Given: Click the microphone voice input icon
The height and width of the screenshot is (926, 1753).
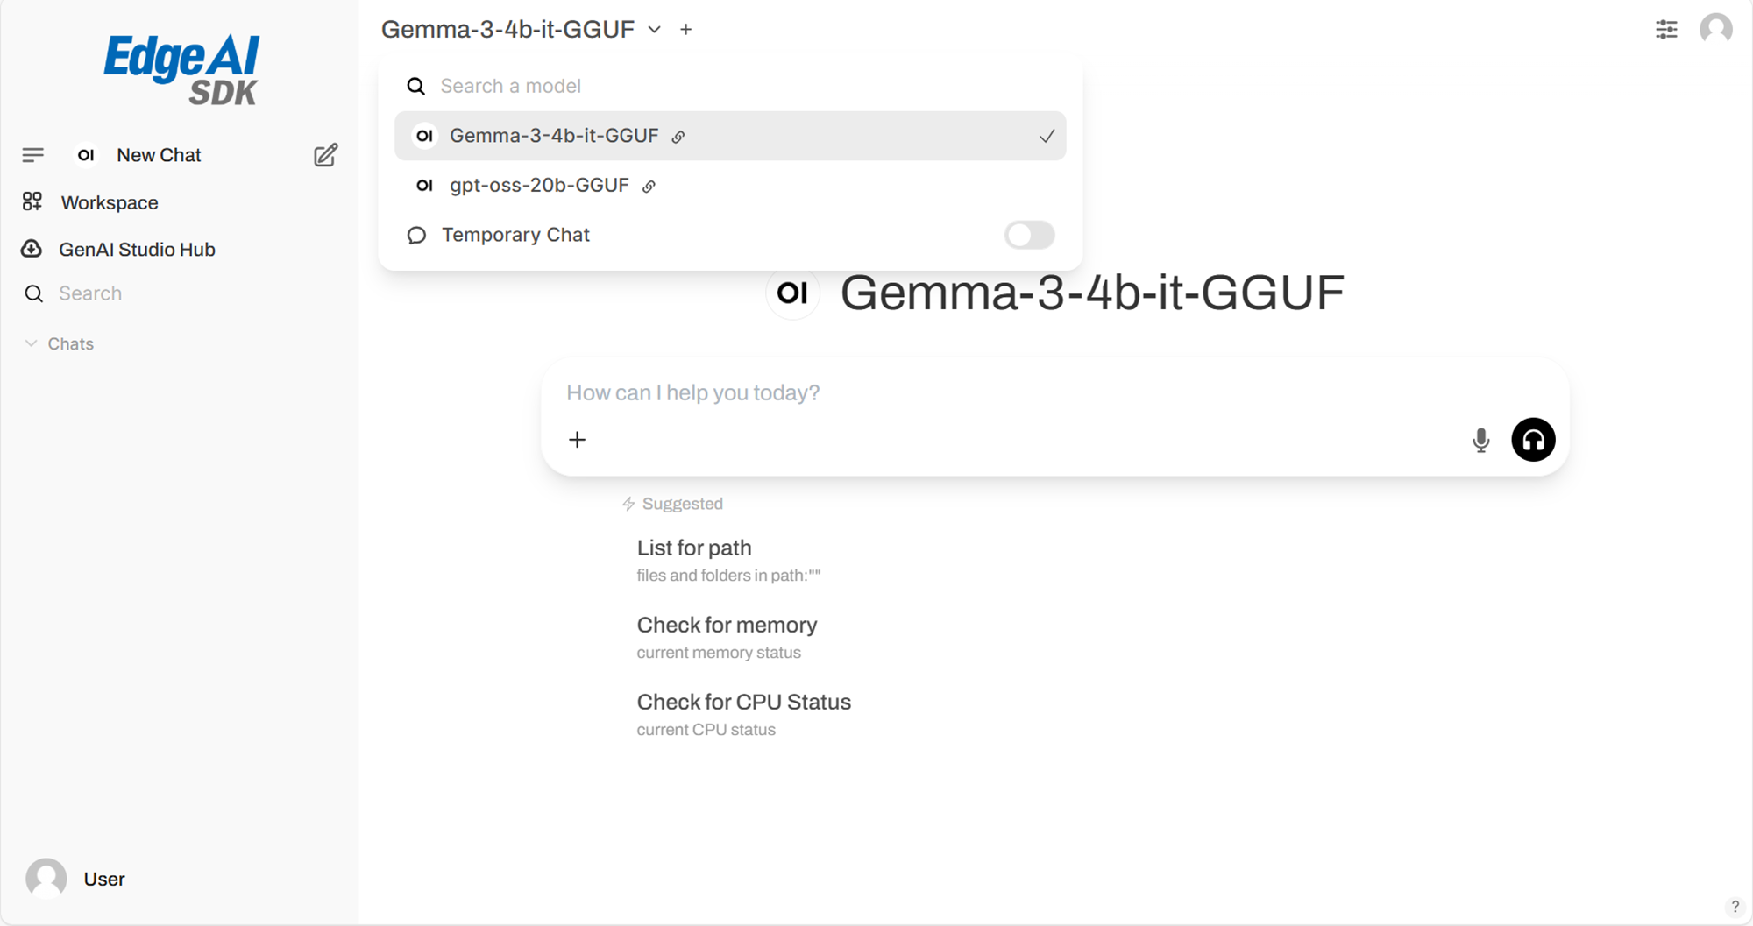Looking at the screenshot, I should pyautogui.click(x=1480, y=440).
